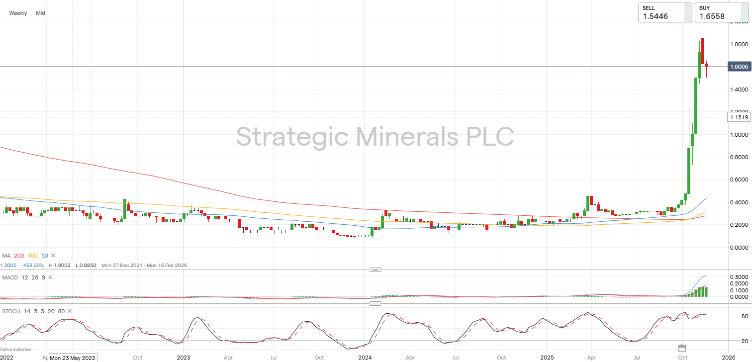Open the Weekly timeframe selector
Viewport: 752px width, 362px height.
(18, 13)
